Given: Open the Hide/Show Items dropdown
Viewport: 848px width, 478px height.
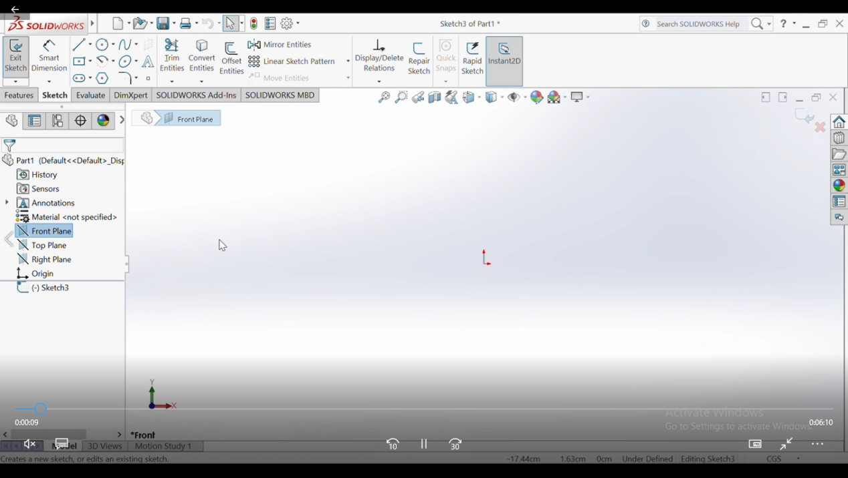Looking at the screenshot, I should tap(524, 97).
